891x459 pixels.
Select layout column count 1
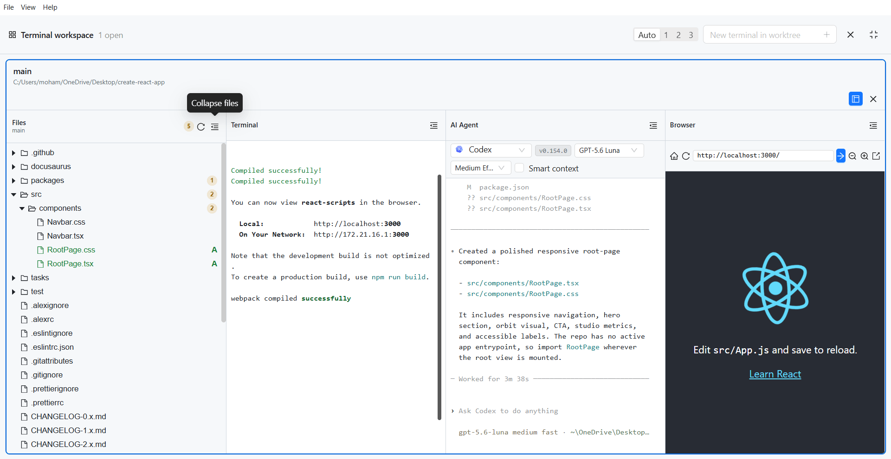(666, 35)
